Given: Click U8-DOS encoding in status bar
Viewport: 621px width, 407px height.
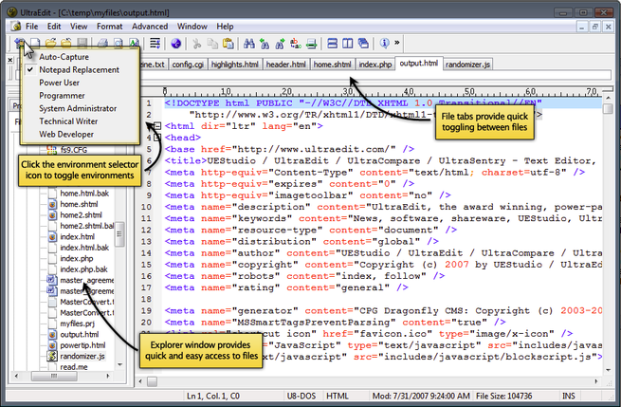Looking at the screenshot, I should coord(301,396).
